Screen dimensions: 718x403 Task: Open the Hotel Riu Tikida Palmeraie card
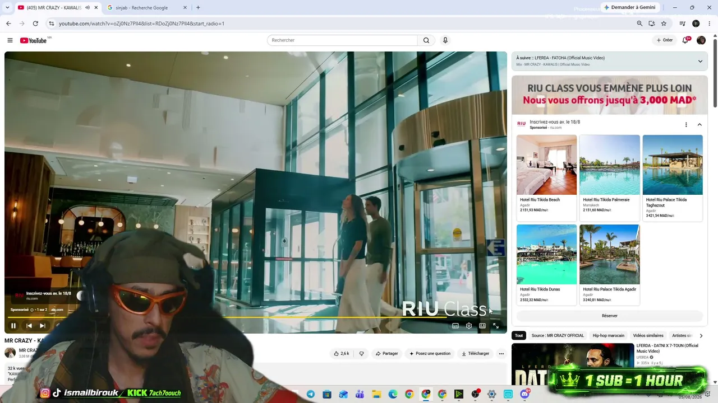609,178
